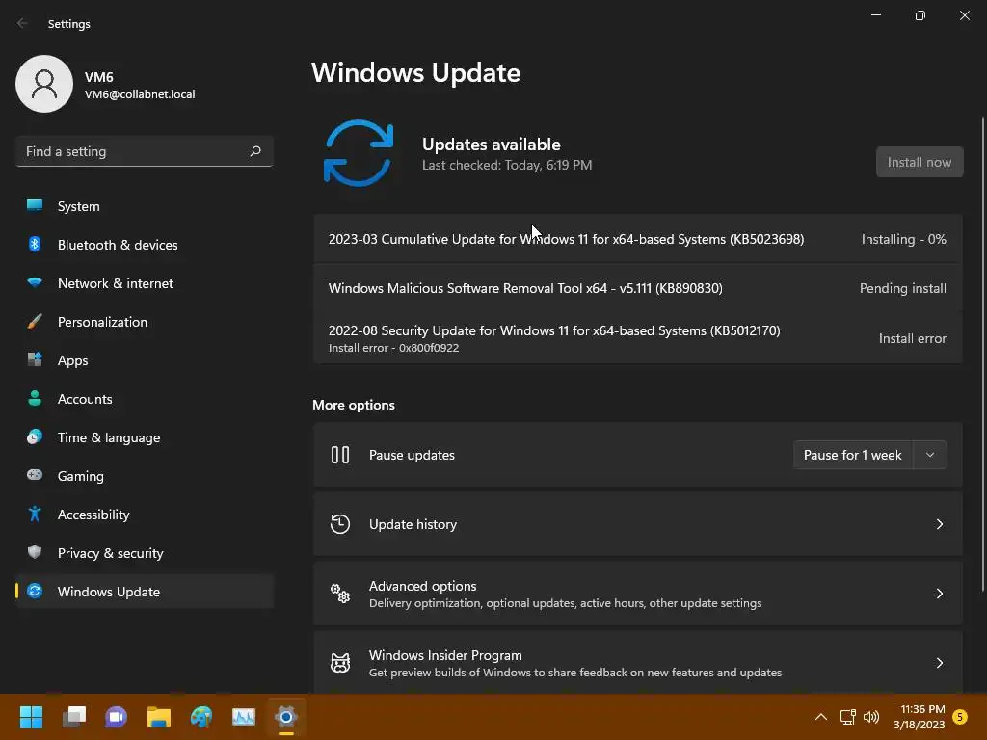Click the Pause updates pause icon
Image resolution: width=987 pixels, height=740 pixels.
(x=340, y=455)
